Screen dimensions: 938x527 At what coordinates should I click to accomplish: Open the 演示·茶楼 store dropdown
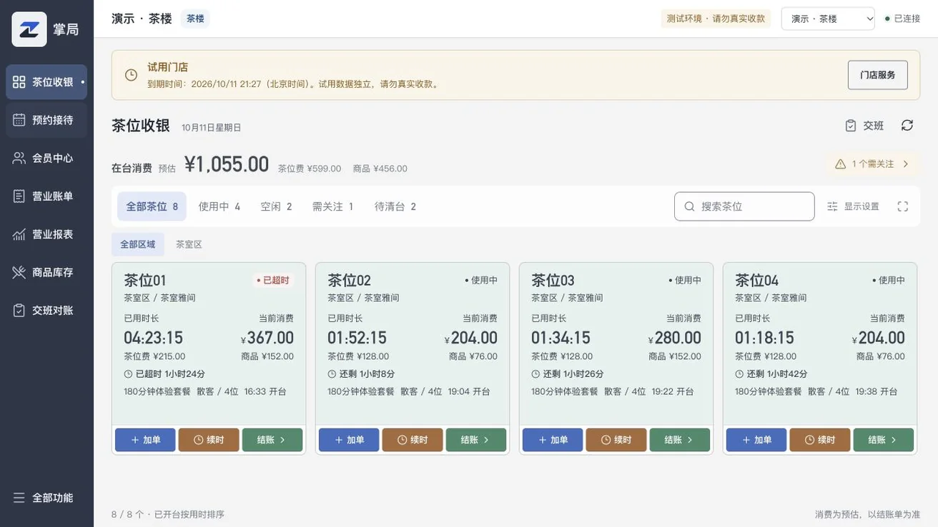[x=828, y=19]
